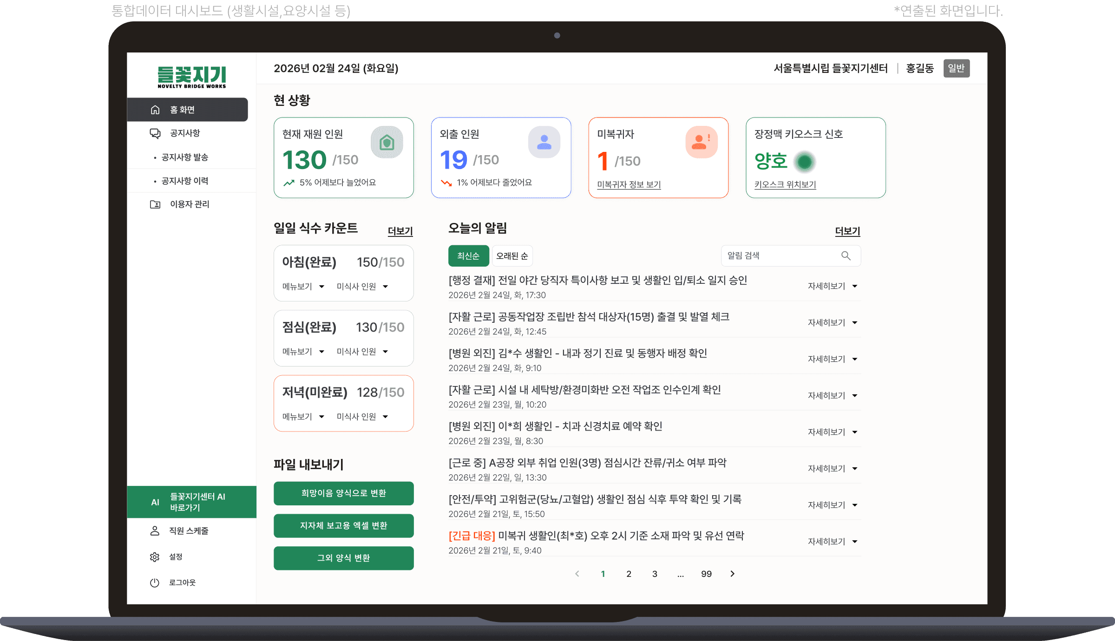This screenshot has height=641, width=1115.
Task: Click the orange 미복귀자 alert person icon
Action: [701, 142]
